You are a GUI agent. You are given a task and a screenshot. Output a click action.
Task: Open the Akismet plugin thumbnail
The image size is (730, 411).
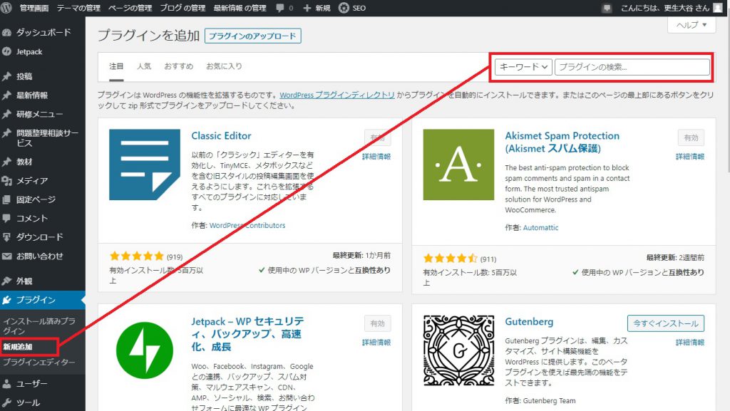click(x=458, y=165)
